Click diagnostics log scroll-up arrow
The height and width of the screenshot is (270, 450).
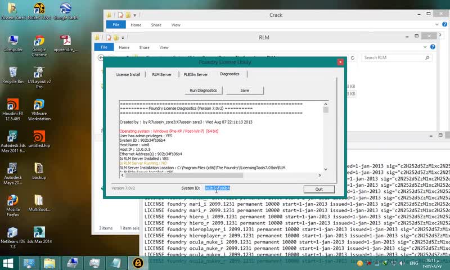coord(326,104)
